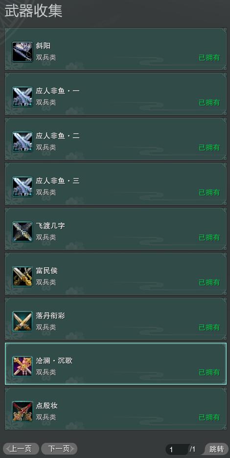230x458 pixels.
Task: Select the 点殷妆 red weapon icon
Action: 22,412
